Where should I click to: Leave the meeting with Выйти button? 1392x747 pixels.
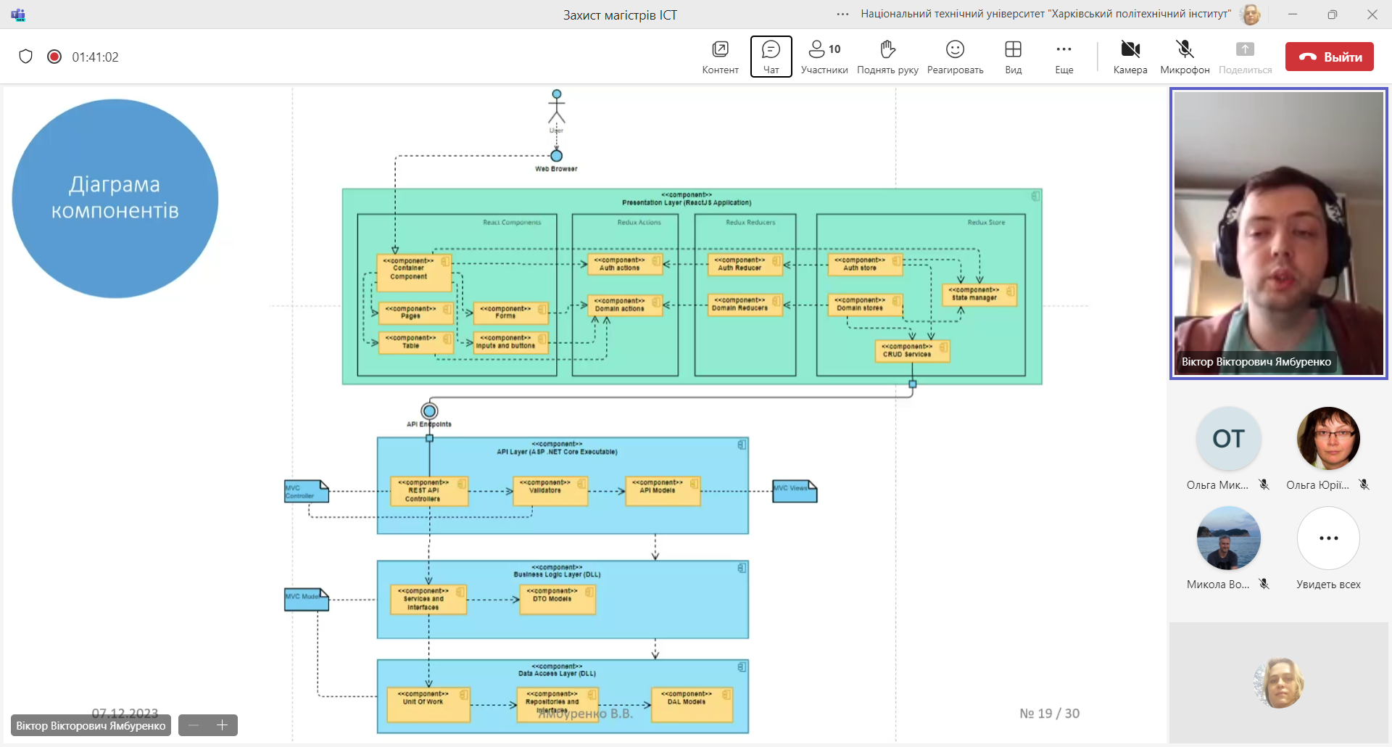[1329, 57]
